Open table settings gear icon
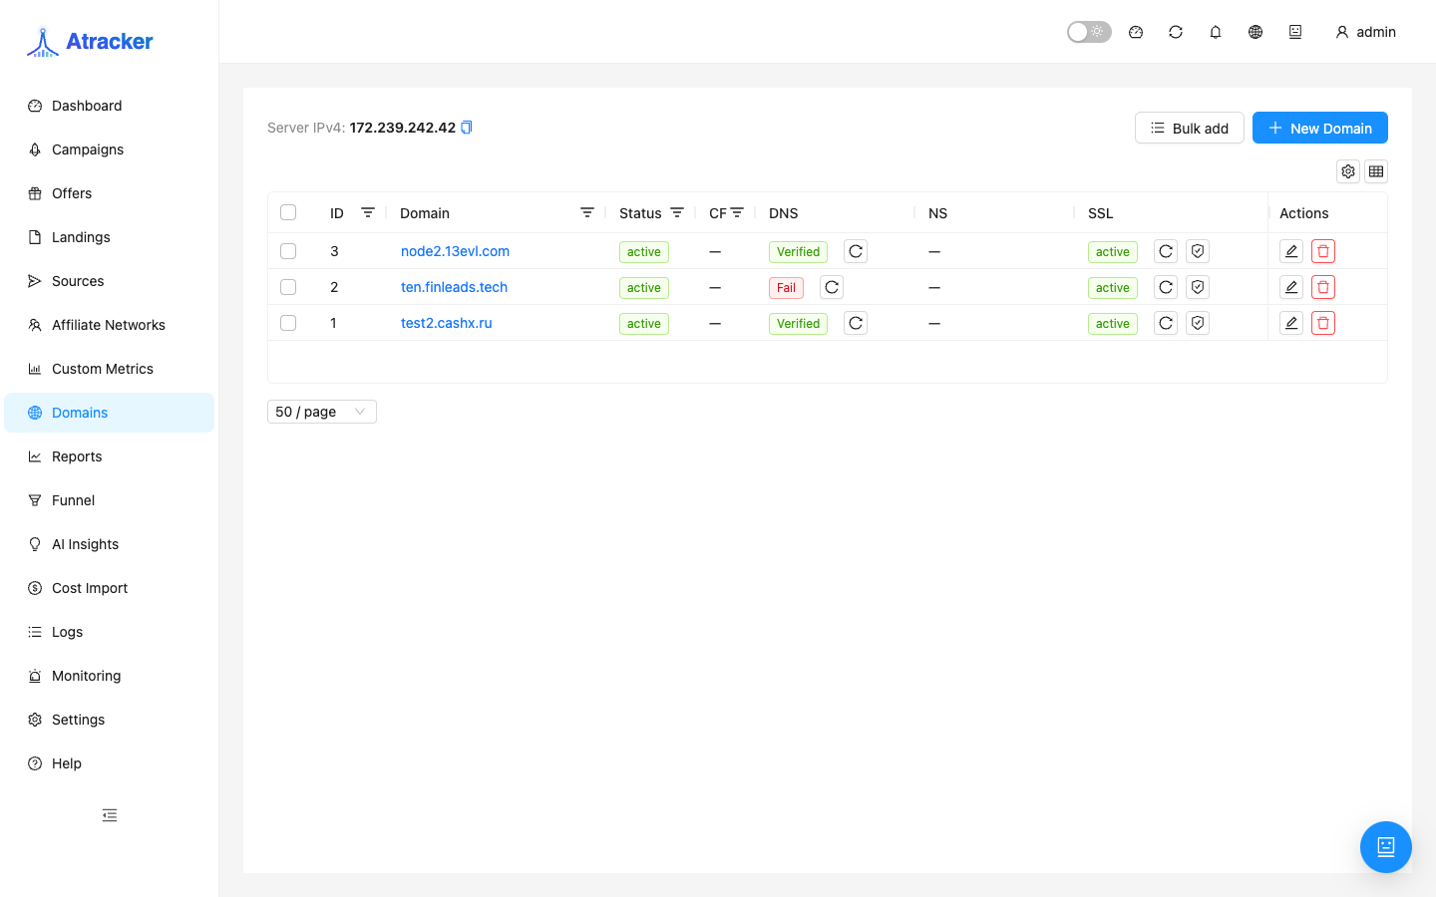This screenshot has height=897, width=1436. click(1348, 171)
